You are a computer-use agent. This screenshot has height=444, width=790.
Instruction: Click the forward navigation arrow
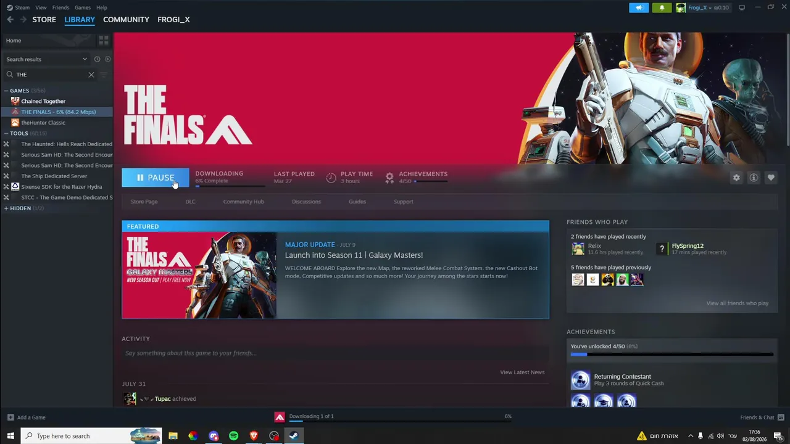coord(23,20)
